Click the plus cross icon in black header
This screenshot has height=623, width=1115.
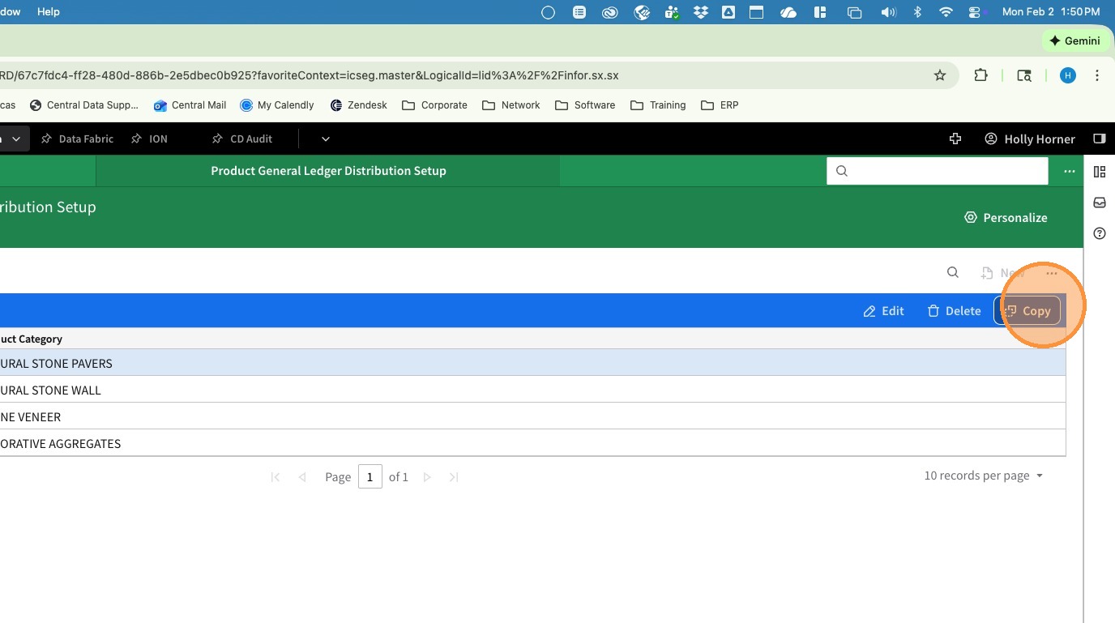[x=955, y=139]
